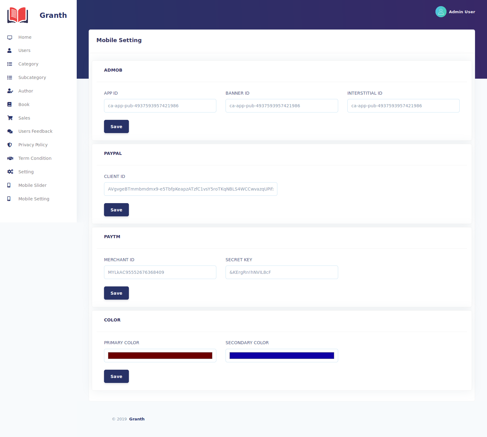Save the AdMob settings
The image size is (487, 437).
pyautogui.click(x=116, y=127)
